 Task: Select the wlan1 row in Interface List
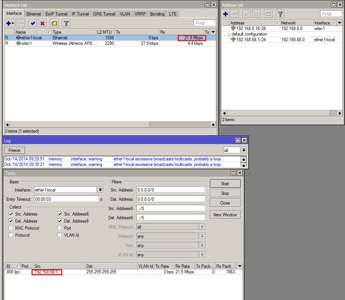coord(110,43)
